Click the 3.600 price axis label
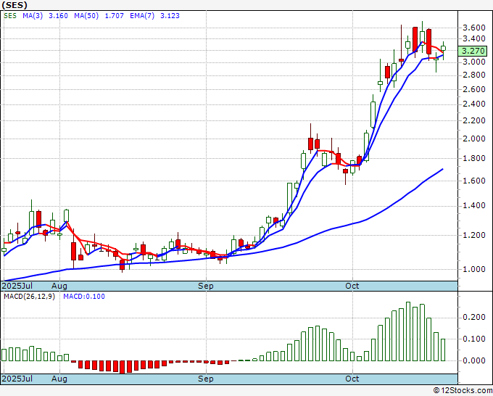The height and width of the screenshot is (396, 493). (474, 28)
